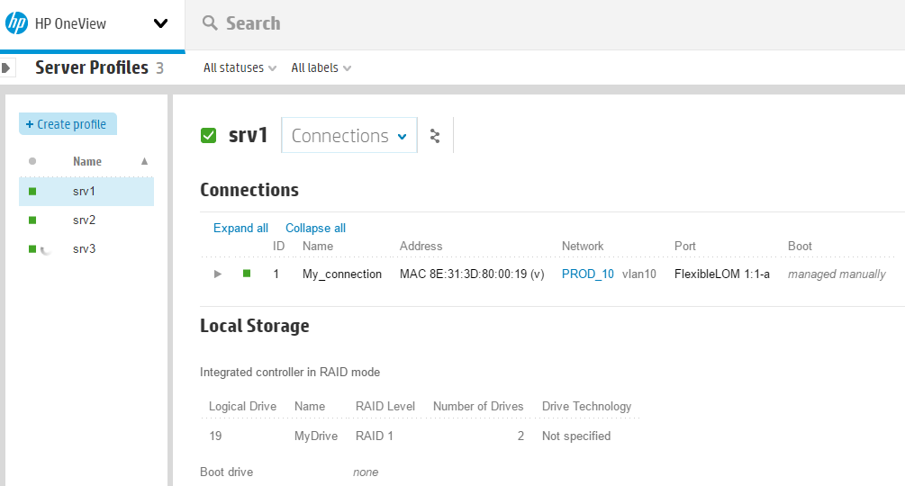Click the vlan10 text
The height and width of the screenshot is (486, 905).
click(639, 274)
